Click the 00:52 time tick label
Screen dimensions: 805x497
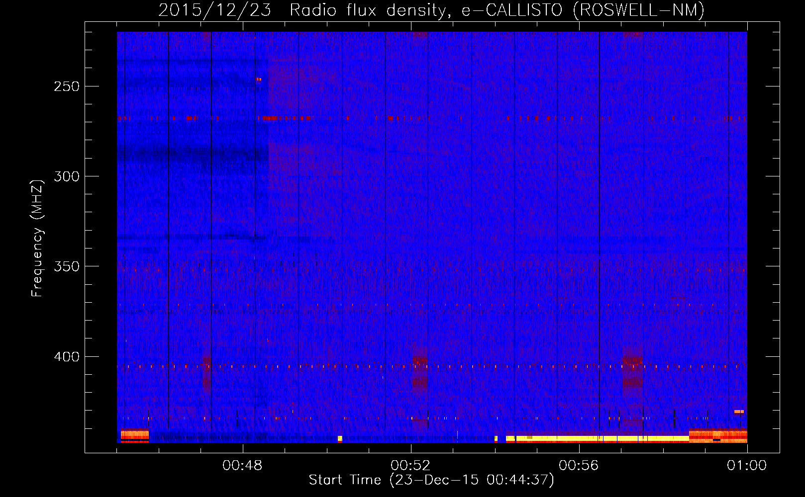click(410, 466)
